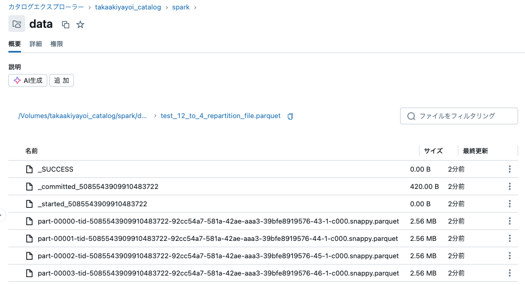Click the 420.00 B size value
This screenshot has height=285, width=525.
pos(425,186)
